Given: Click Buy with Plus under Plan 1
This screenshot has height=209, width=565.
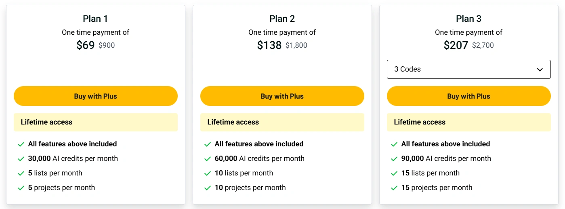Looking at the screenshot, I should click(96, 96).
